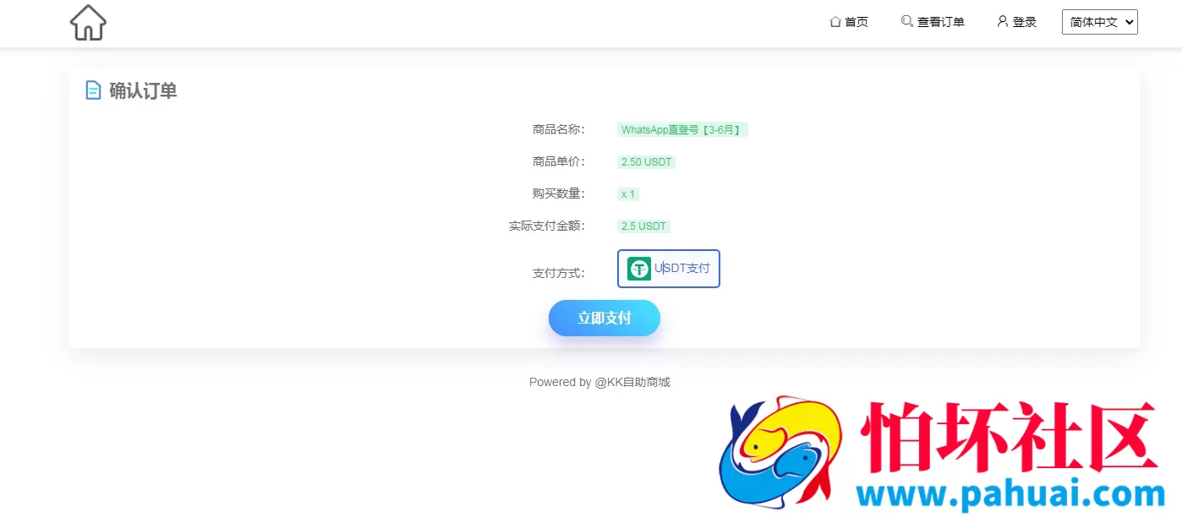
Task: Click the 登录 login link
Action: [1016, 22]
